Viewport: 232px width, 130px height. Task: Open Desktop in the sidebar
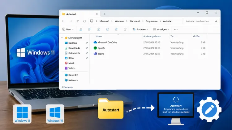tap(72, 43)
